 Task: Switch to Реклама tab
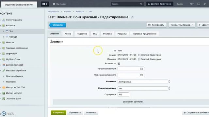click(x=107, y=34)
